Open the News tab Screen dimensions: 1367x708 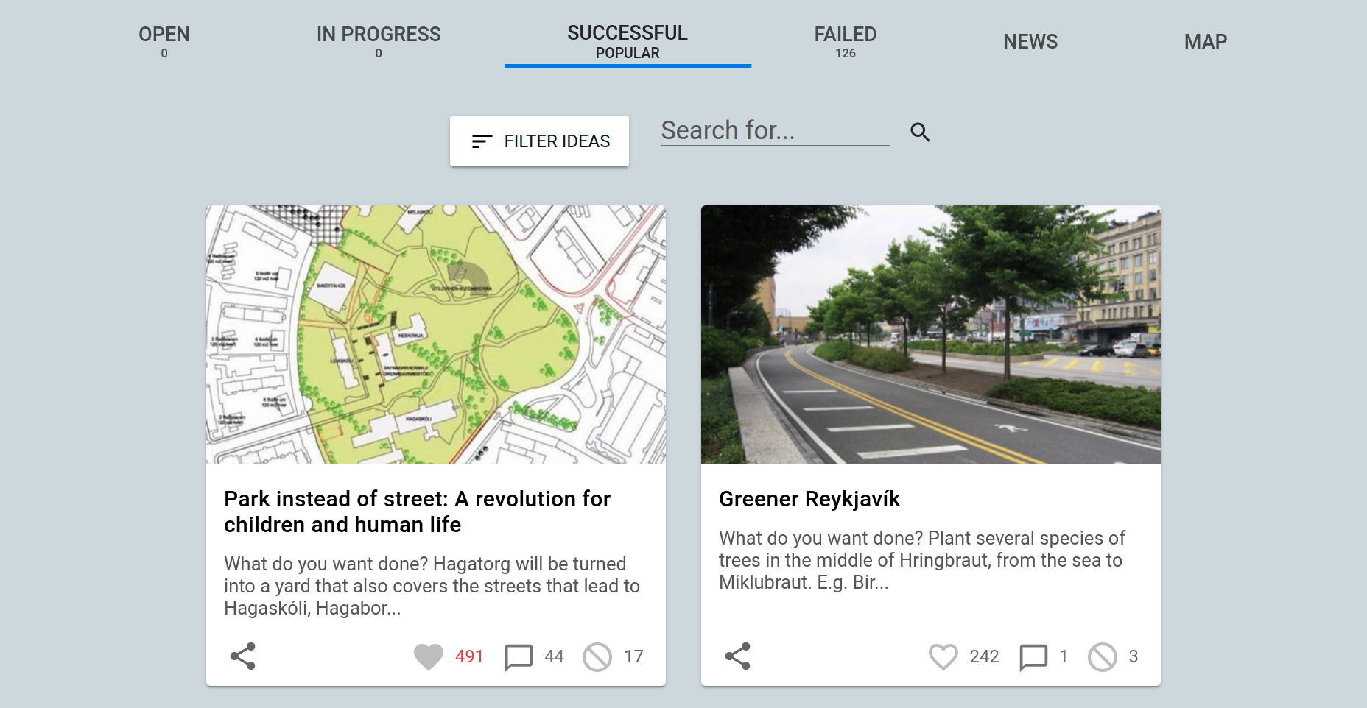(1030, 41)
